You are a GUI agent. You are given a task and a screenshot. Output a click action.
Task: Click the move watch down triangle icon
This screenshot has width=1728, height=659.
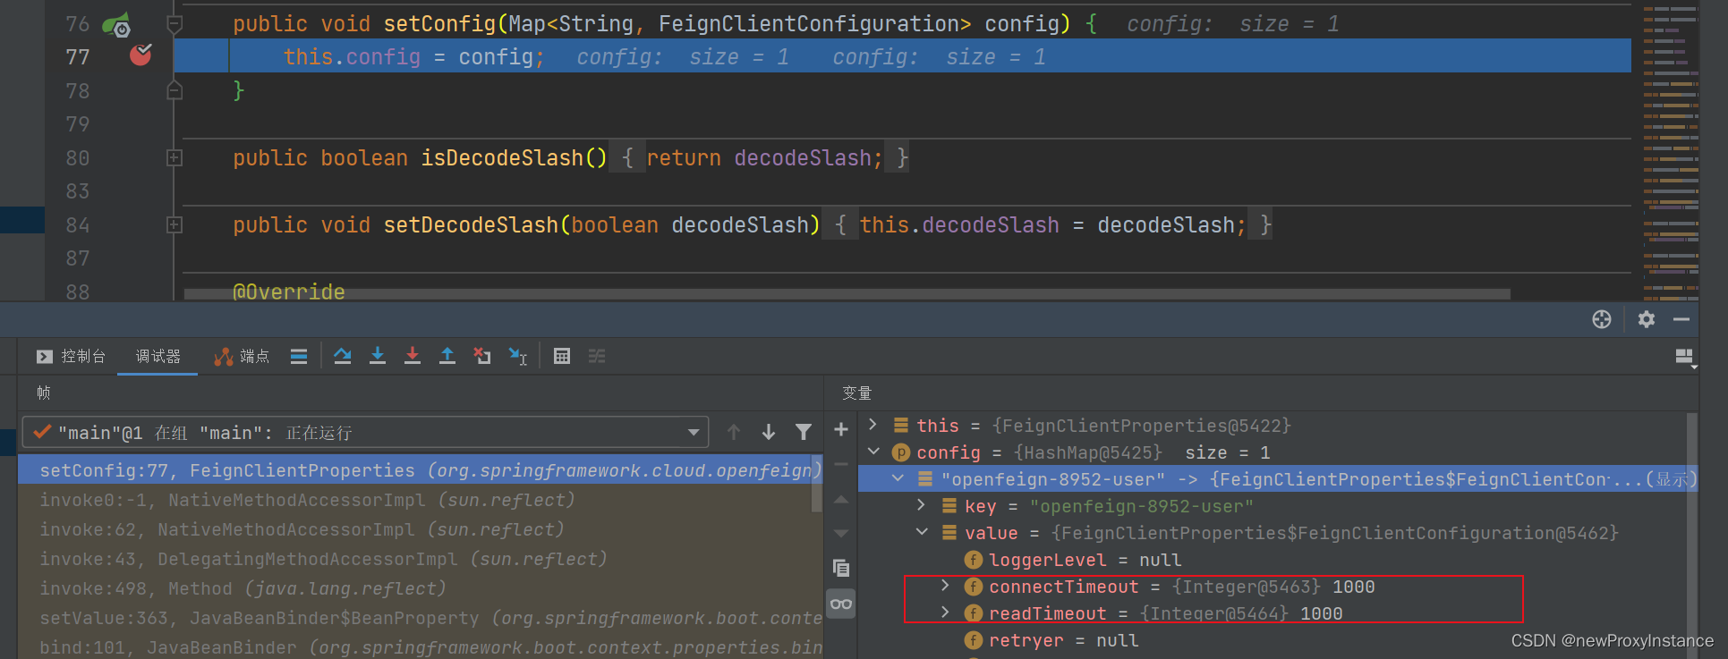841,533
